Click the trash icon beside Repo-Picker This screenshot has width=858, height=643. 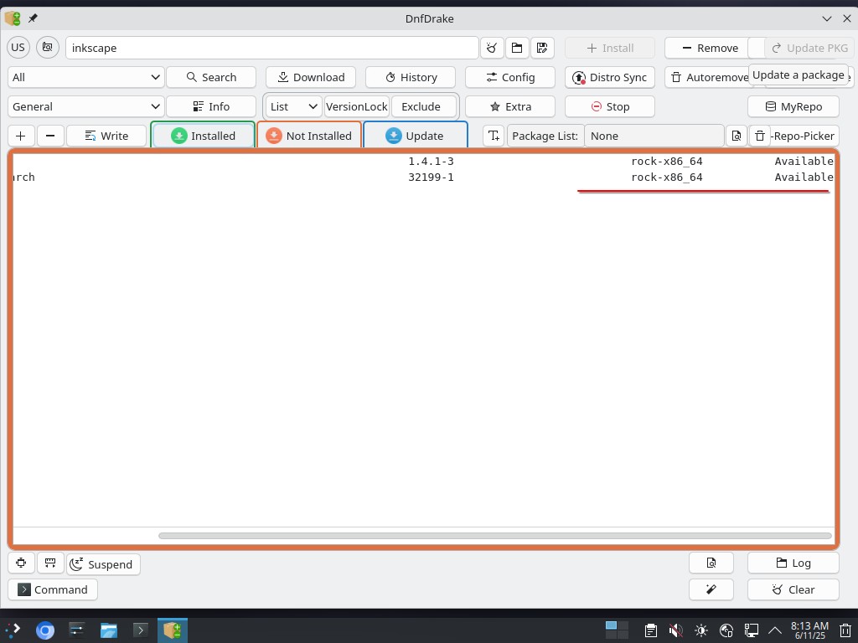pos(760,136)
